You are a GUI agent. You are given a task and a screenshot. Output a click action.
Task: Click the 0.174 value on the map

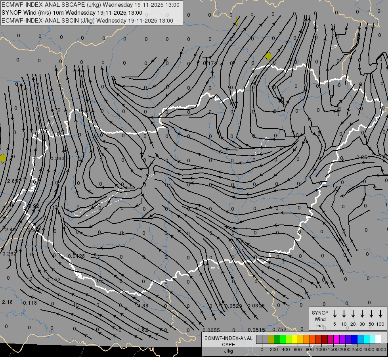[210, 63]
